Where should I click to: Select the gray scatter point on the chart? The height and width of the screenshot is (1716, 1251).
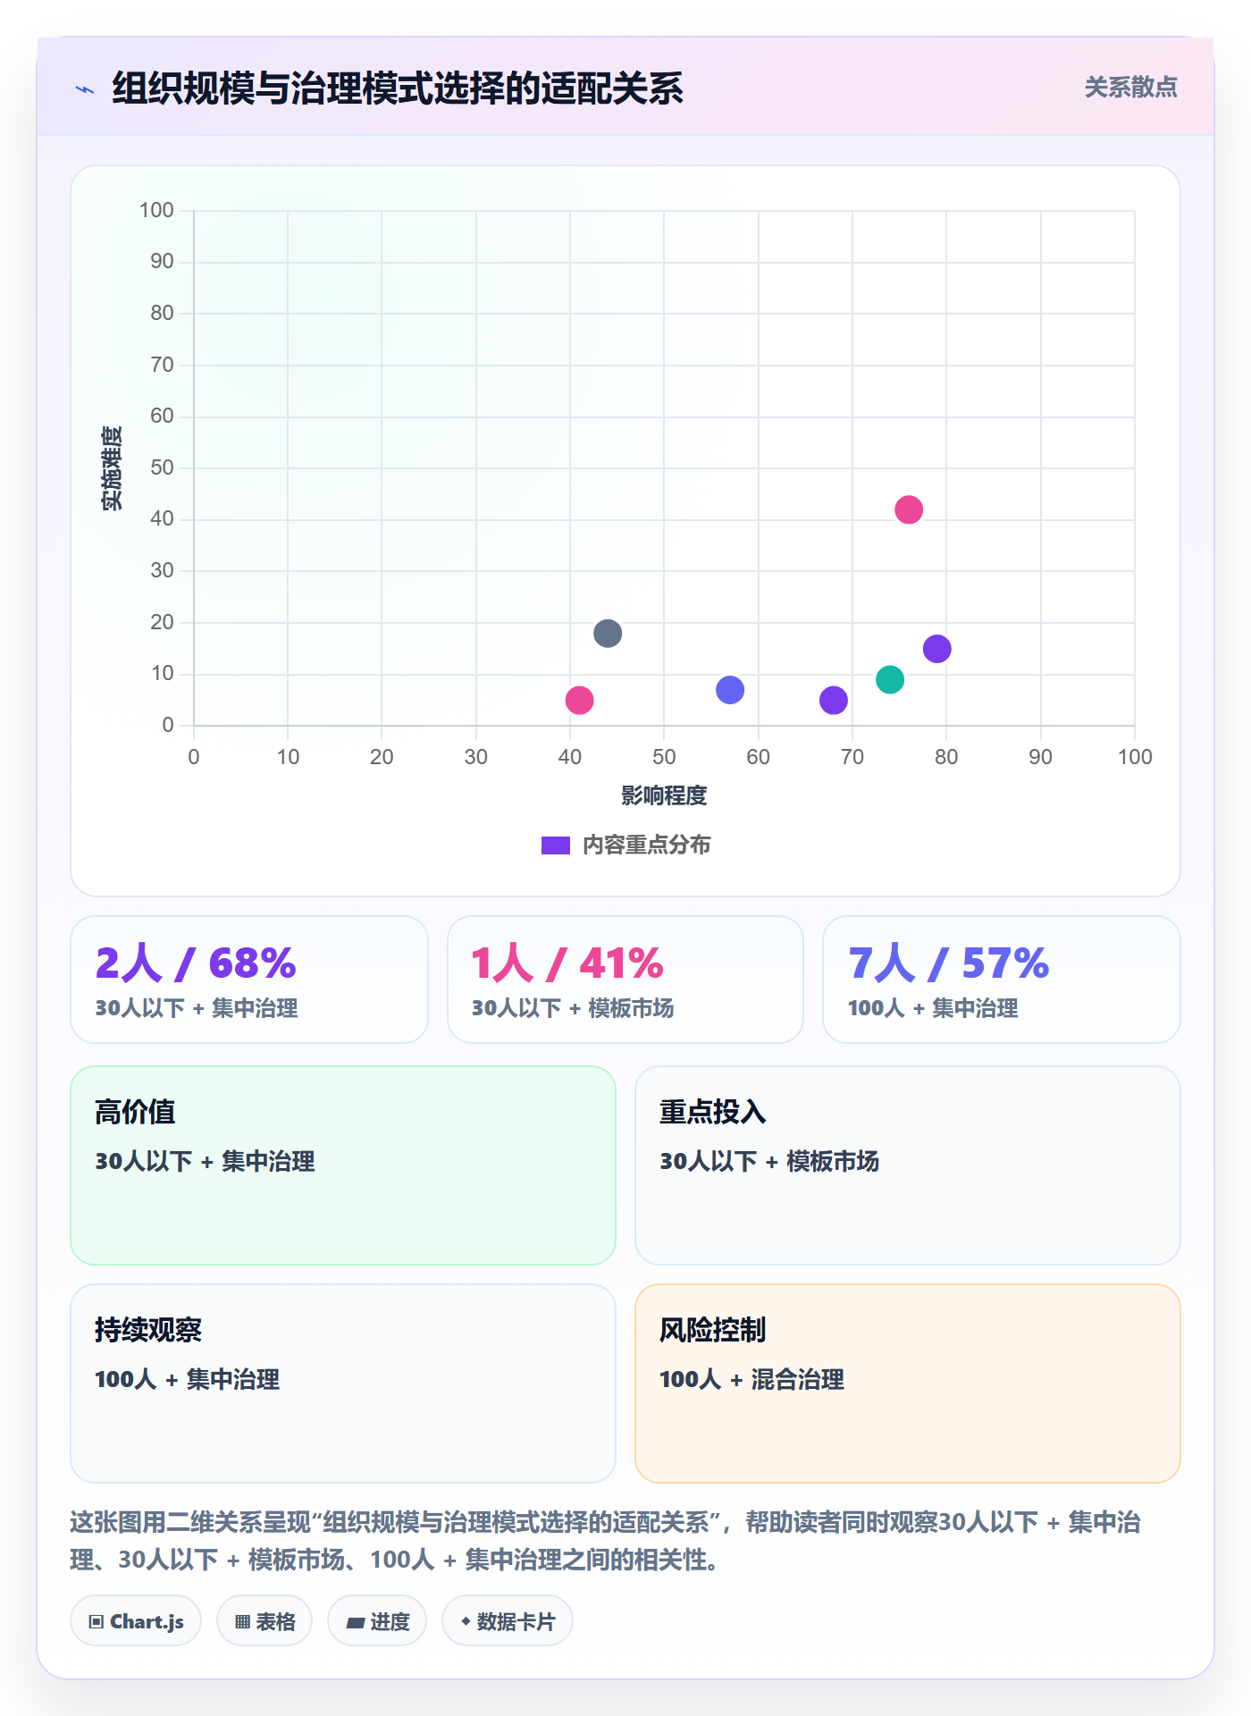point(608,634)
